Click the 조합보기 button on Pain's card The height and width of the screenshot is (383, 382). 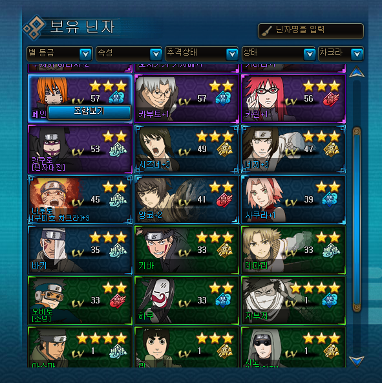pyautogui.click(x=89, y=113)
